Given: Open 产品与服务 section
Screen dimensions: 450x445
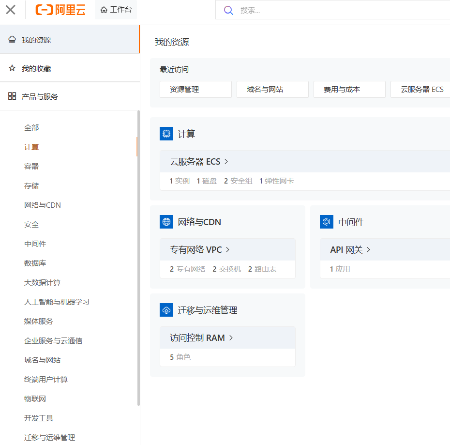Looking at the screenshot, I should (x=70, y=96).
